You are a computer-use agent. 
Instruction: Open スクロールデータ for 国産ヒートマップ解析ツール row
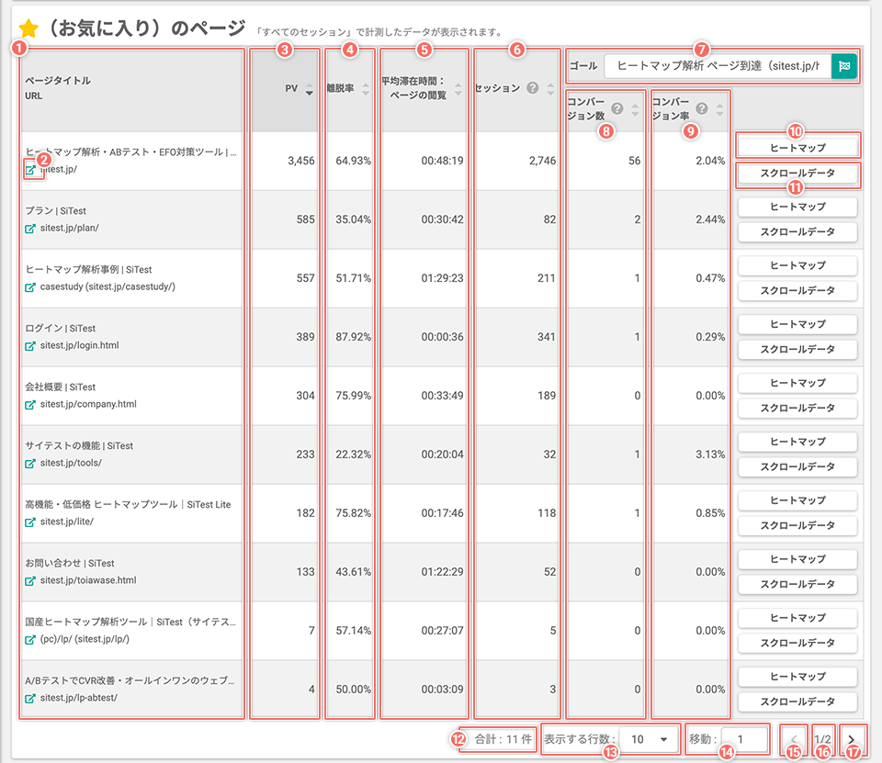click(797, 644)
